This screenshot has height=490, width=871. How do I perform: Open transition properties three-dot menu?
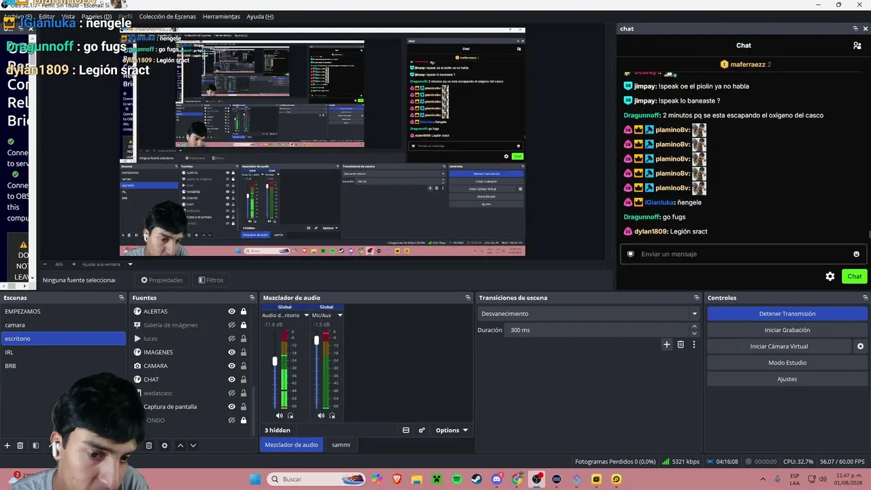(x=694, y=344)
